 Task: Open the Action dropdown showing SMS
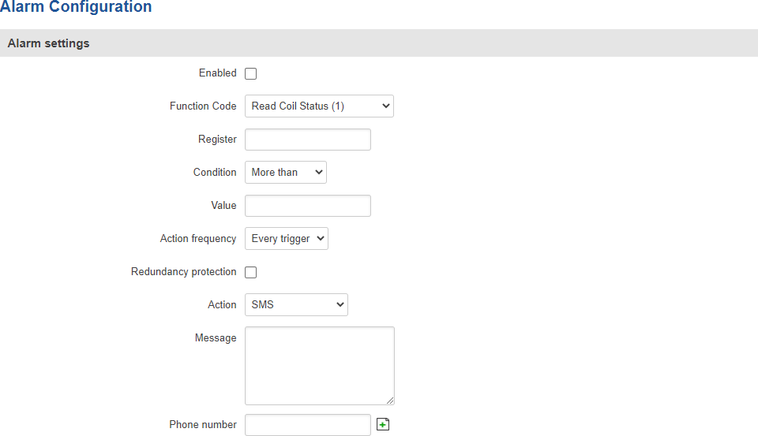pos(296,305)
